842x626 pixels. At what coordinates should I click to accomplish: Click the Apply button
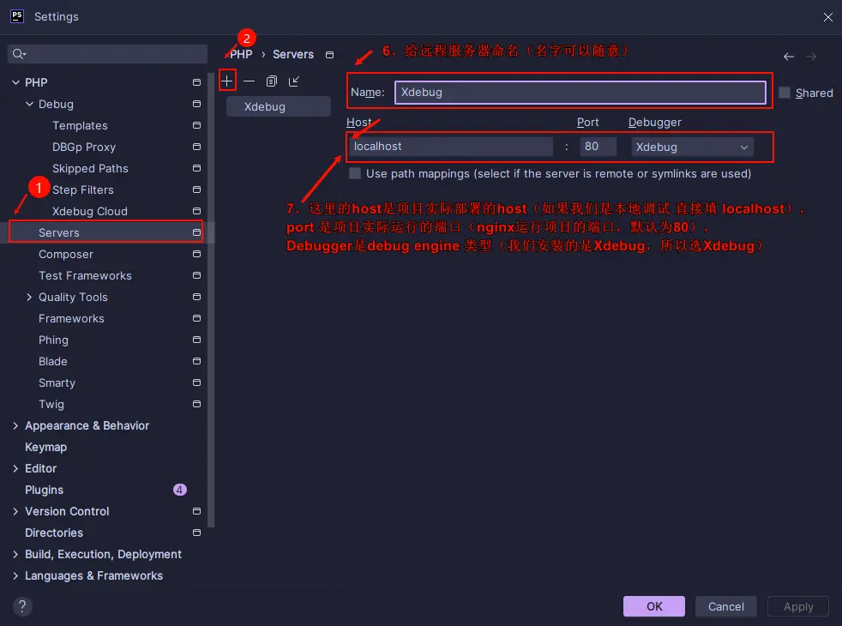click(x=798, y=606)
